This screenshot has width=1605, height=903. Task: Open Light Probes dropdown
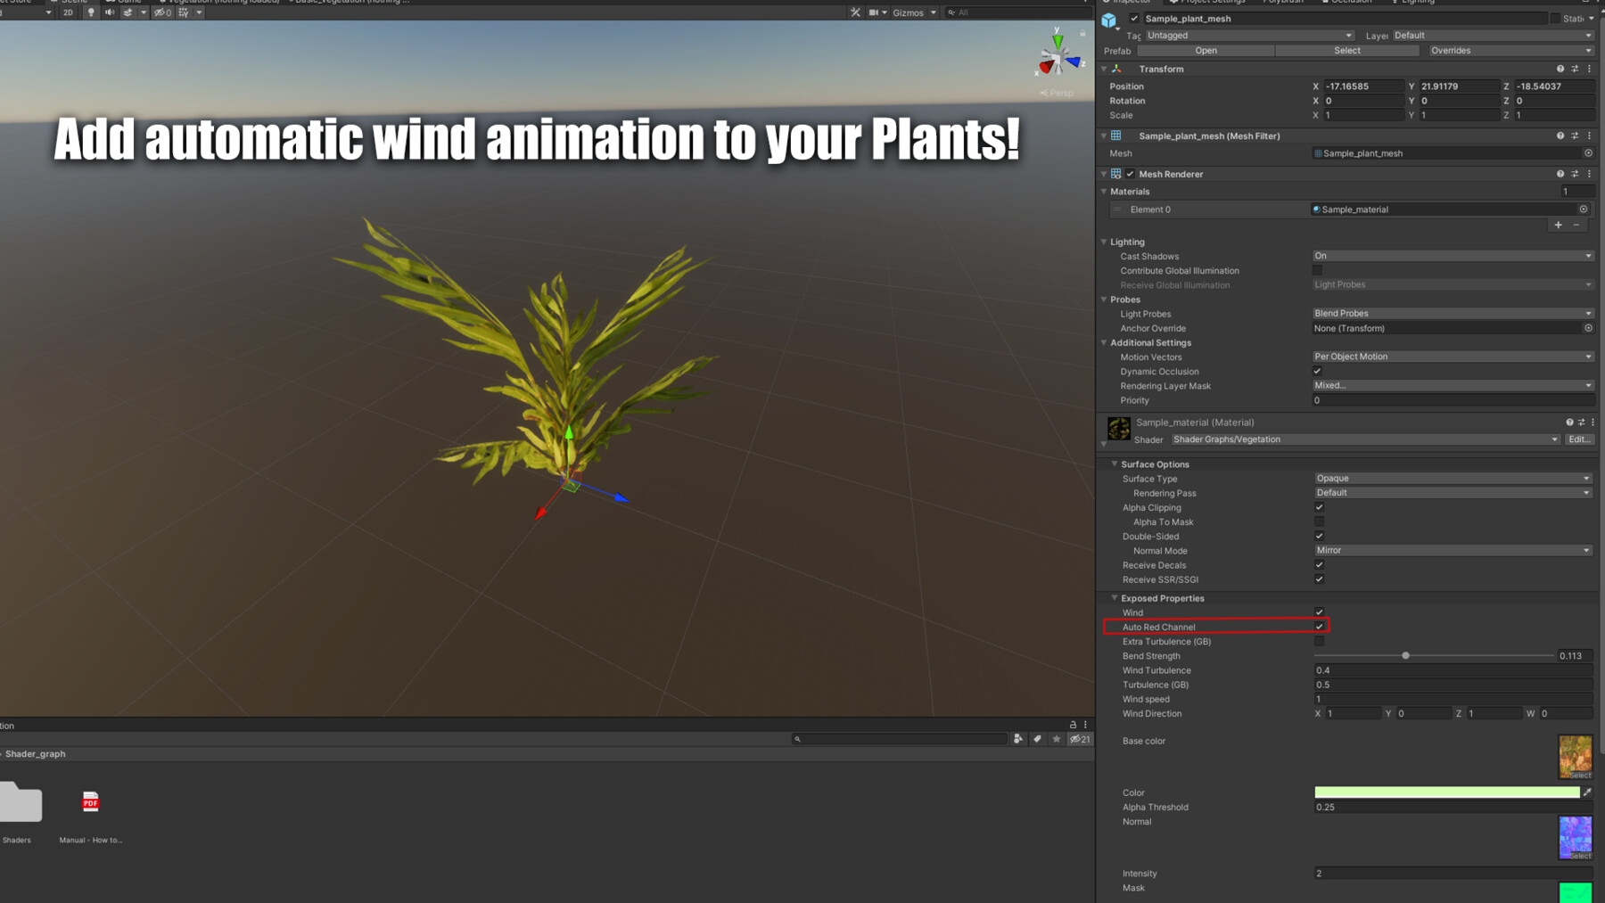point(1453,314)
